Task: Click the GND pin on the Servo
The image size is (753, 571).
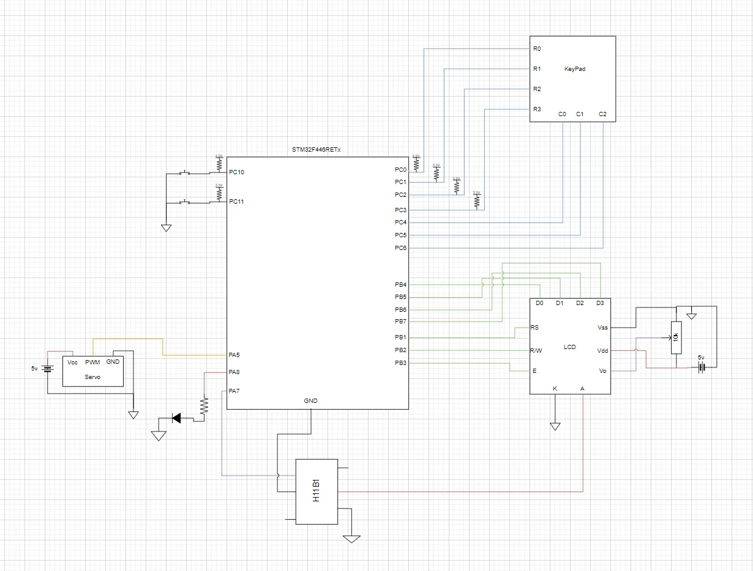Action: (113, 362)
